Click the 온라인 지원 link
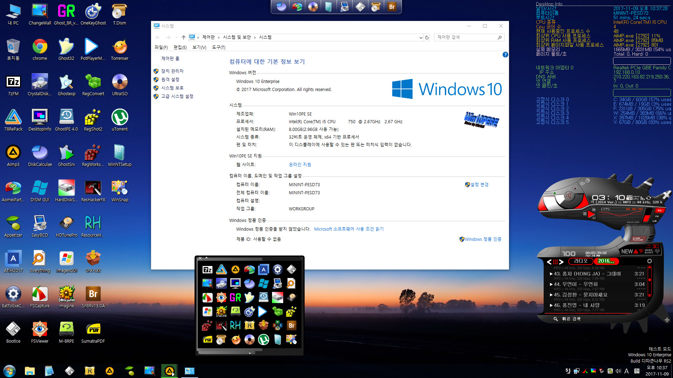Image resolution: width=673 pixels, height=378 pixels. [x=300, y=164]
